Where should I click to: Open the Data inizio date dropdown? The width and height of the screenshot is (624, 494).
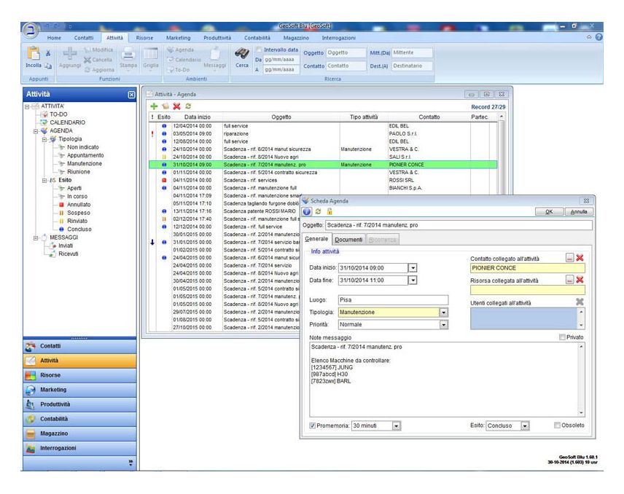click(x=413, y=268)
